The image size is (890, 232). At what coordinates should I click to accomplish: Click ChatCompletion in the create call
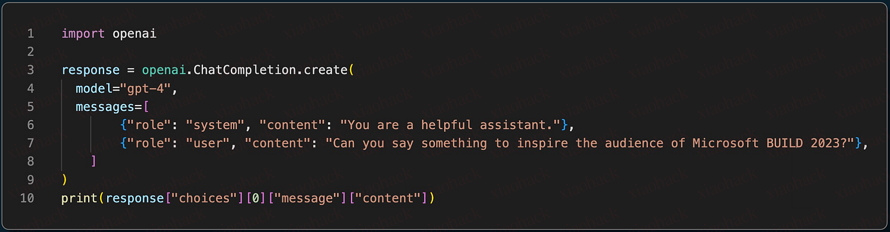click(x=245, y=70)
